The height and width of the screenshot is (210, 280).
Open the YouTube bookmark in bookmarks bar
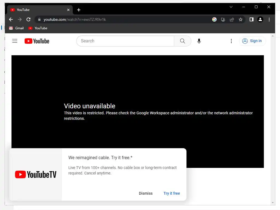click(x=38, y=28)
